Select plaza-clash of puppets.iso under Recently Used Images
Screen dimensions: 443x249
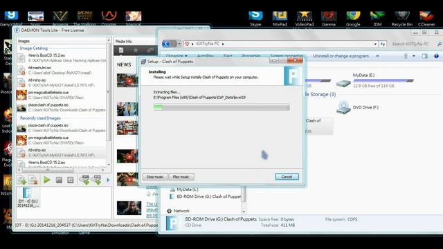point(62,127)
